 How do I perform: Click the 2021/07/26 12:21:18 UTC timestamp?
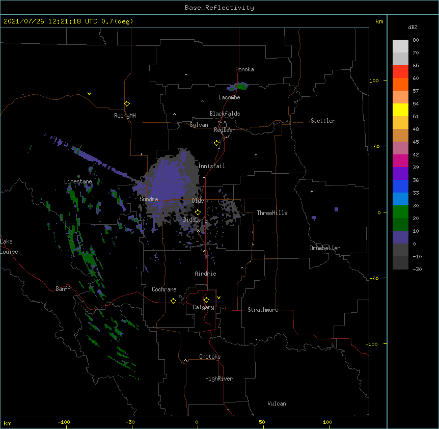click(50, 21)
